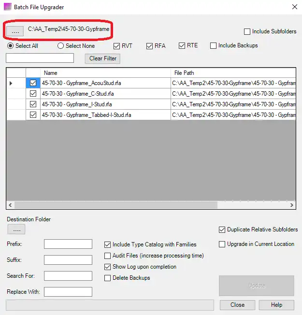Screen dimensions: 302x315
Task: Open Destination Folder browse button
Action: pos(16,229)
